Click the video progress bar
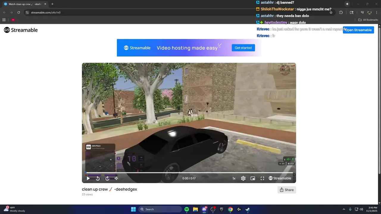Image resolution: width=381 pixels, height=214 pixels. coord(189,173)
